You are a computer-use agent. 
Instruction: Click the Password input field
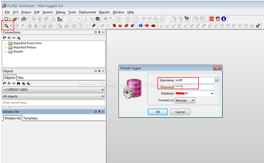[x=194, y=87]
